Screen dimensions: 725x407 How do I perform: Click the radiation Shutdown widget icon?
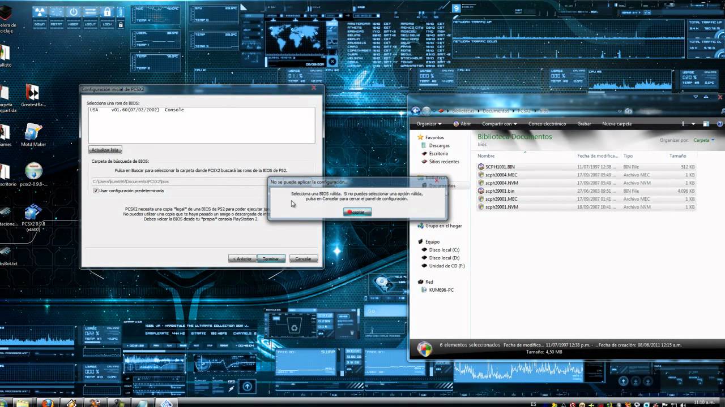40,12
